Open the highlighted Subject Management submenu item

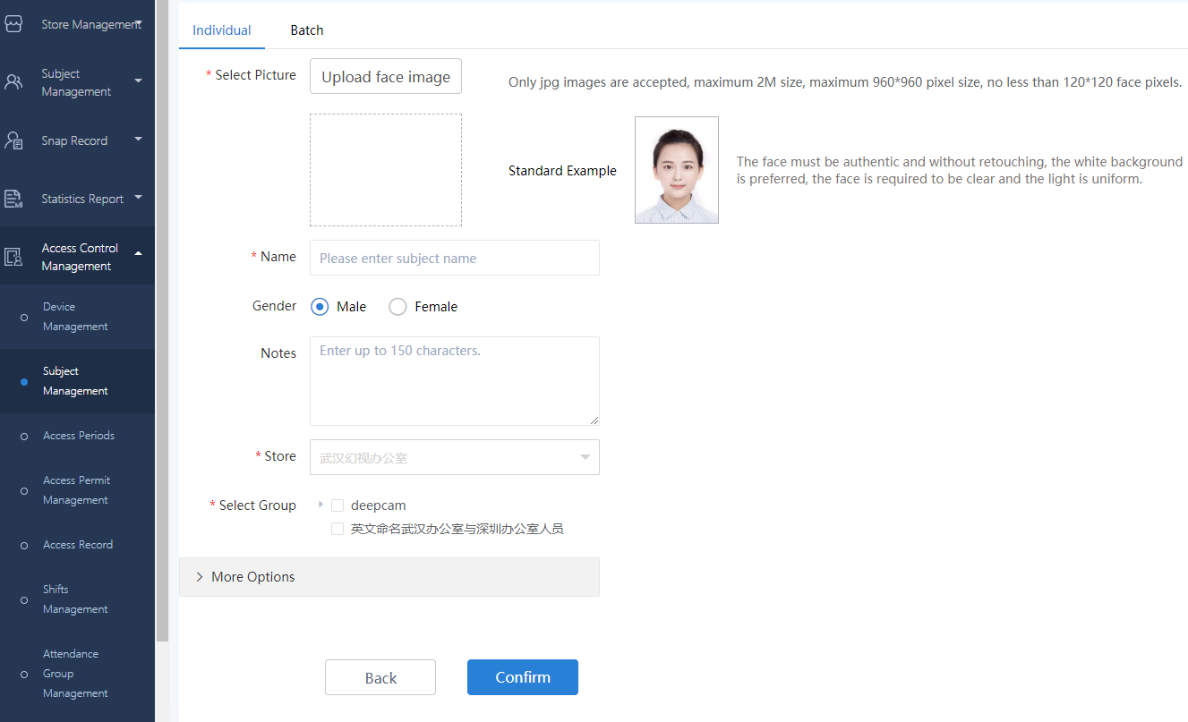(75, 381)
